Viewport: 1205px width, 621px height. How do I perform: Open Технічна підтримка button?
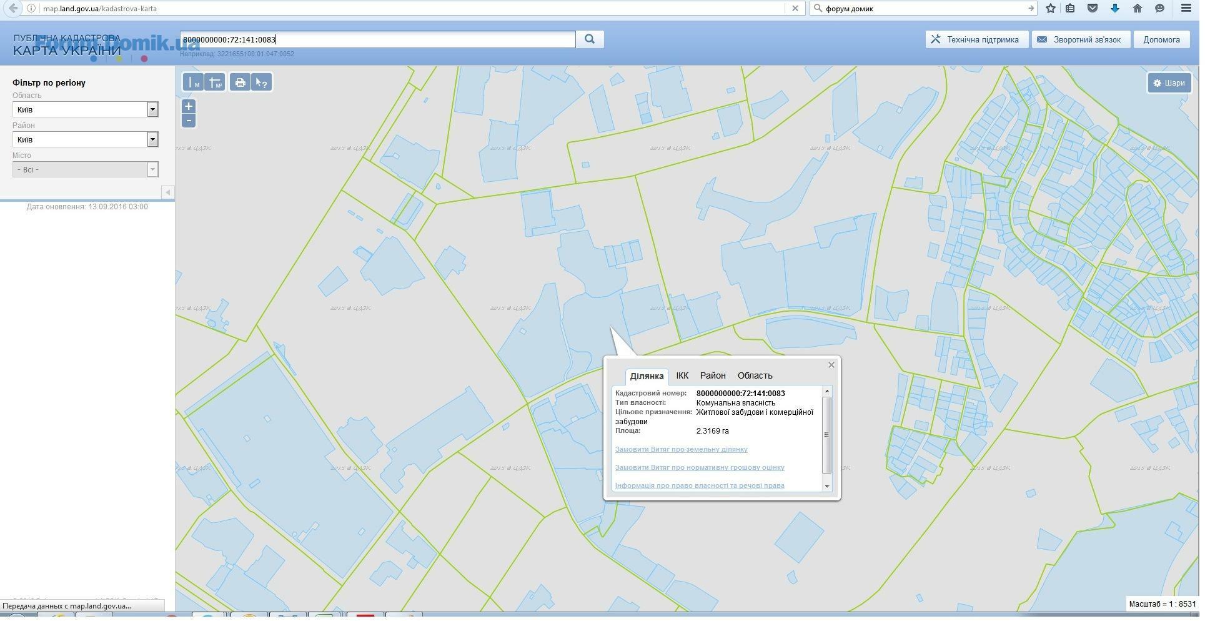pos(975,39)
